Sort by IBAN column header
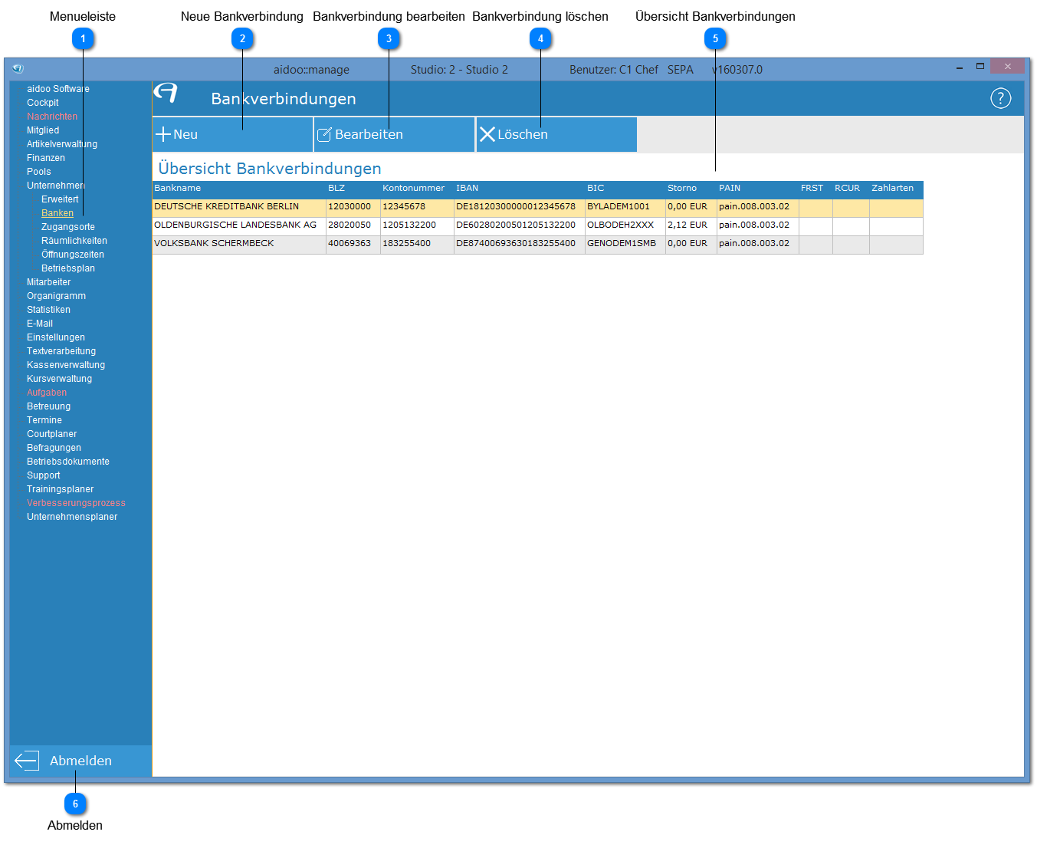 (520, 189)
